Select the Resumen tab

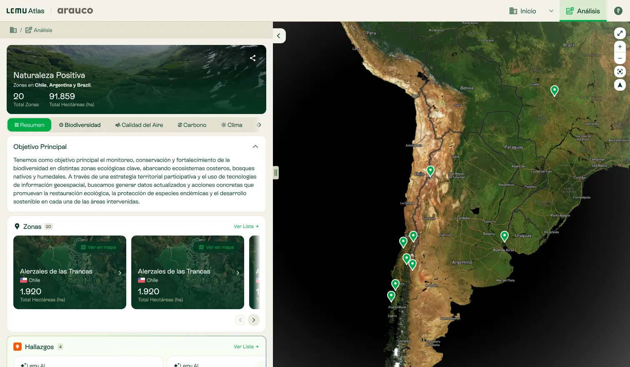[x=29, y=125]
